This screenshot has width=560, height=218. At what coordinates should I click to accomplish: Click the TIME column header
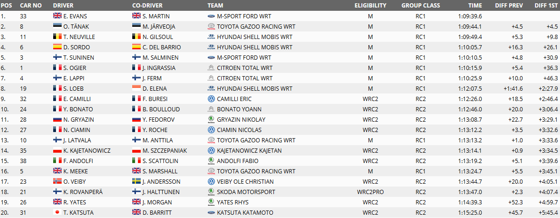point(476,5)
